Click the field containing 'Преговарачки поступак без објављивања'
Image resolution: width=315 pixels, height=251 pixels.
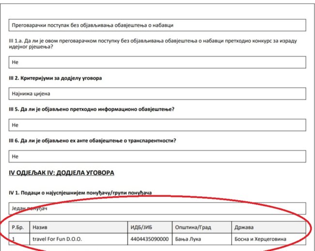pos(157,25)
